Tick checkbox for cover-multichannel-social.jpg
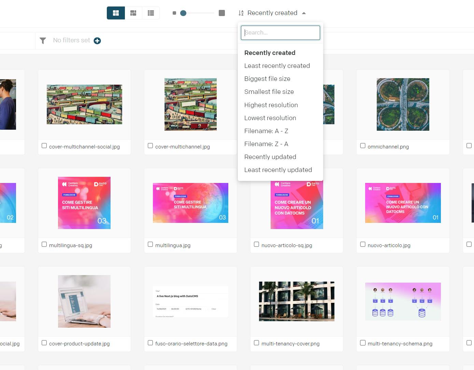 coord(44,146)
